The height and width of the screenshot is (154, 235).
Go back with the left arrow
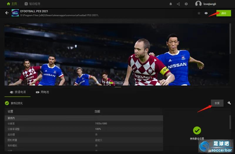[7, 13]
